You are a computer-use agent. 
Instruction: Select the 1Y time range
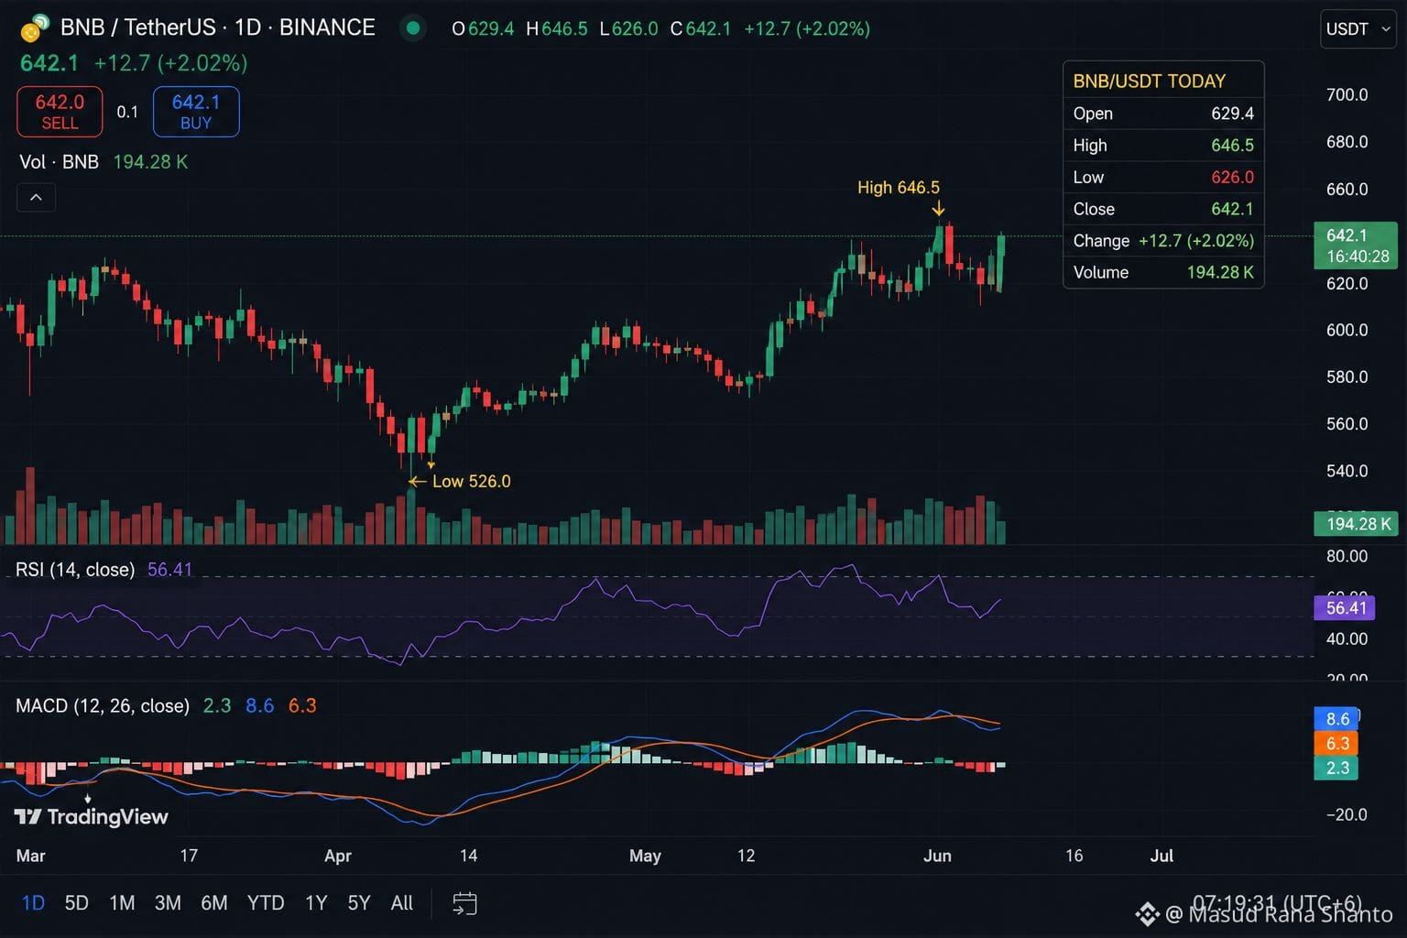(x=316, y=903)
